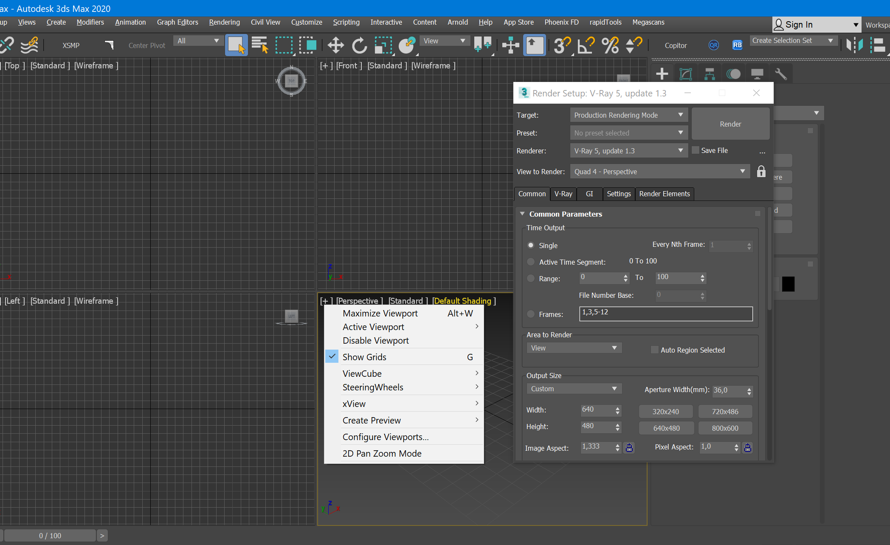Toggle Percent Snap icon
890x545 pixels.
610,45
